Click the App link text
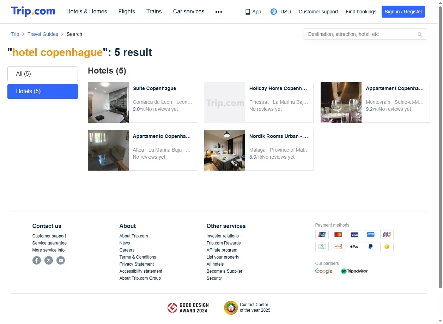Viewport: 443px width, 324px height. [x=257, y=12]
